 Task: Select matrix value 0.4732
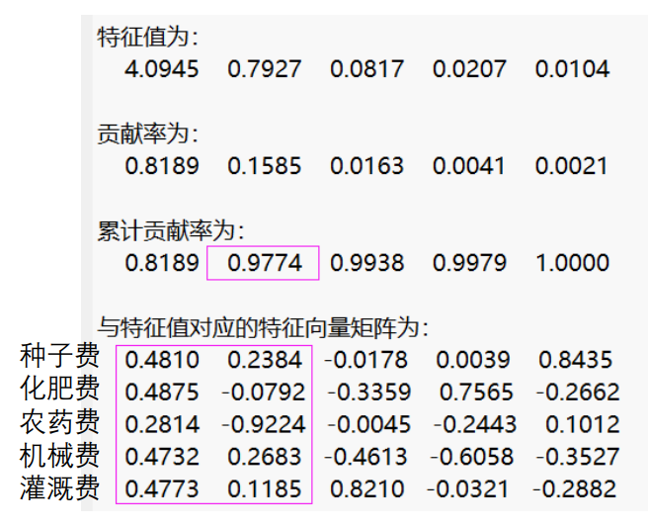pyautogui.click(x=162, y=457)
